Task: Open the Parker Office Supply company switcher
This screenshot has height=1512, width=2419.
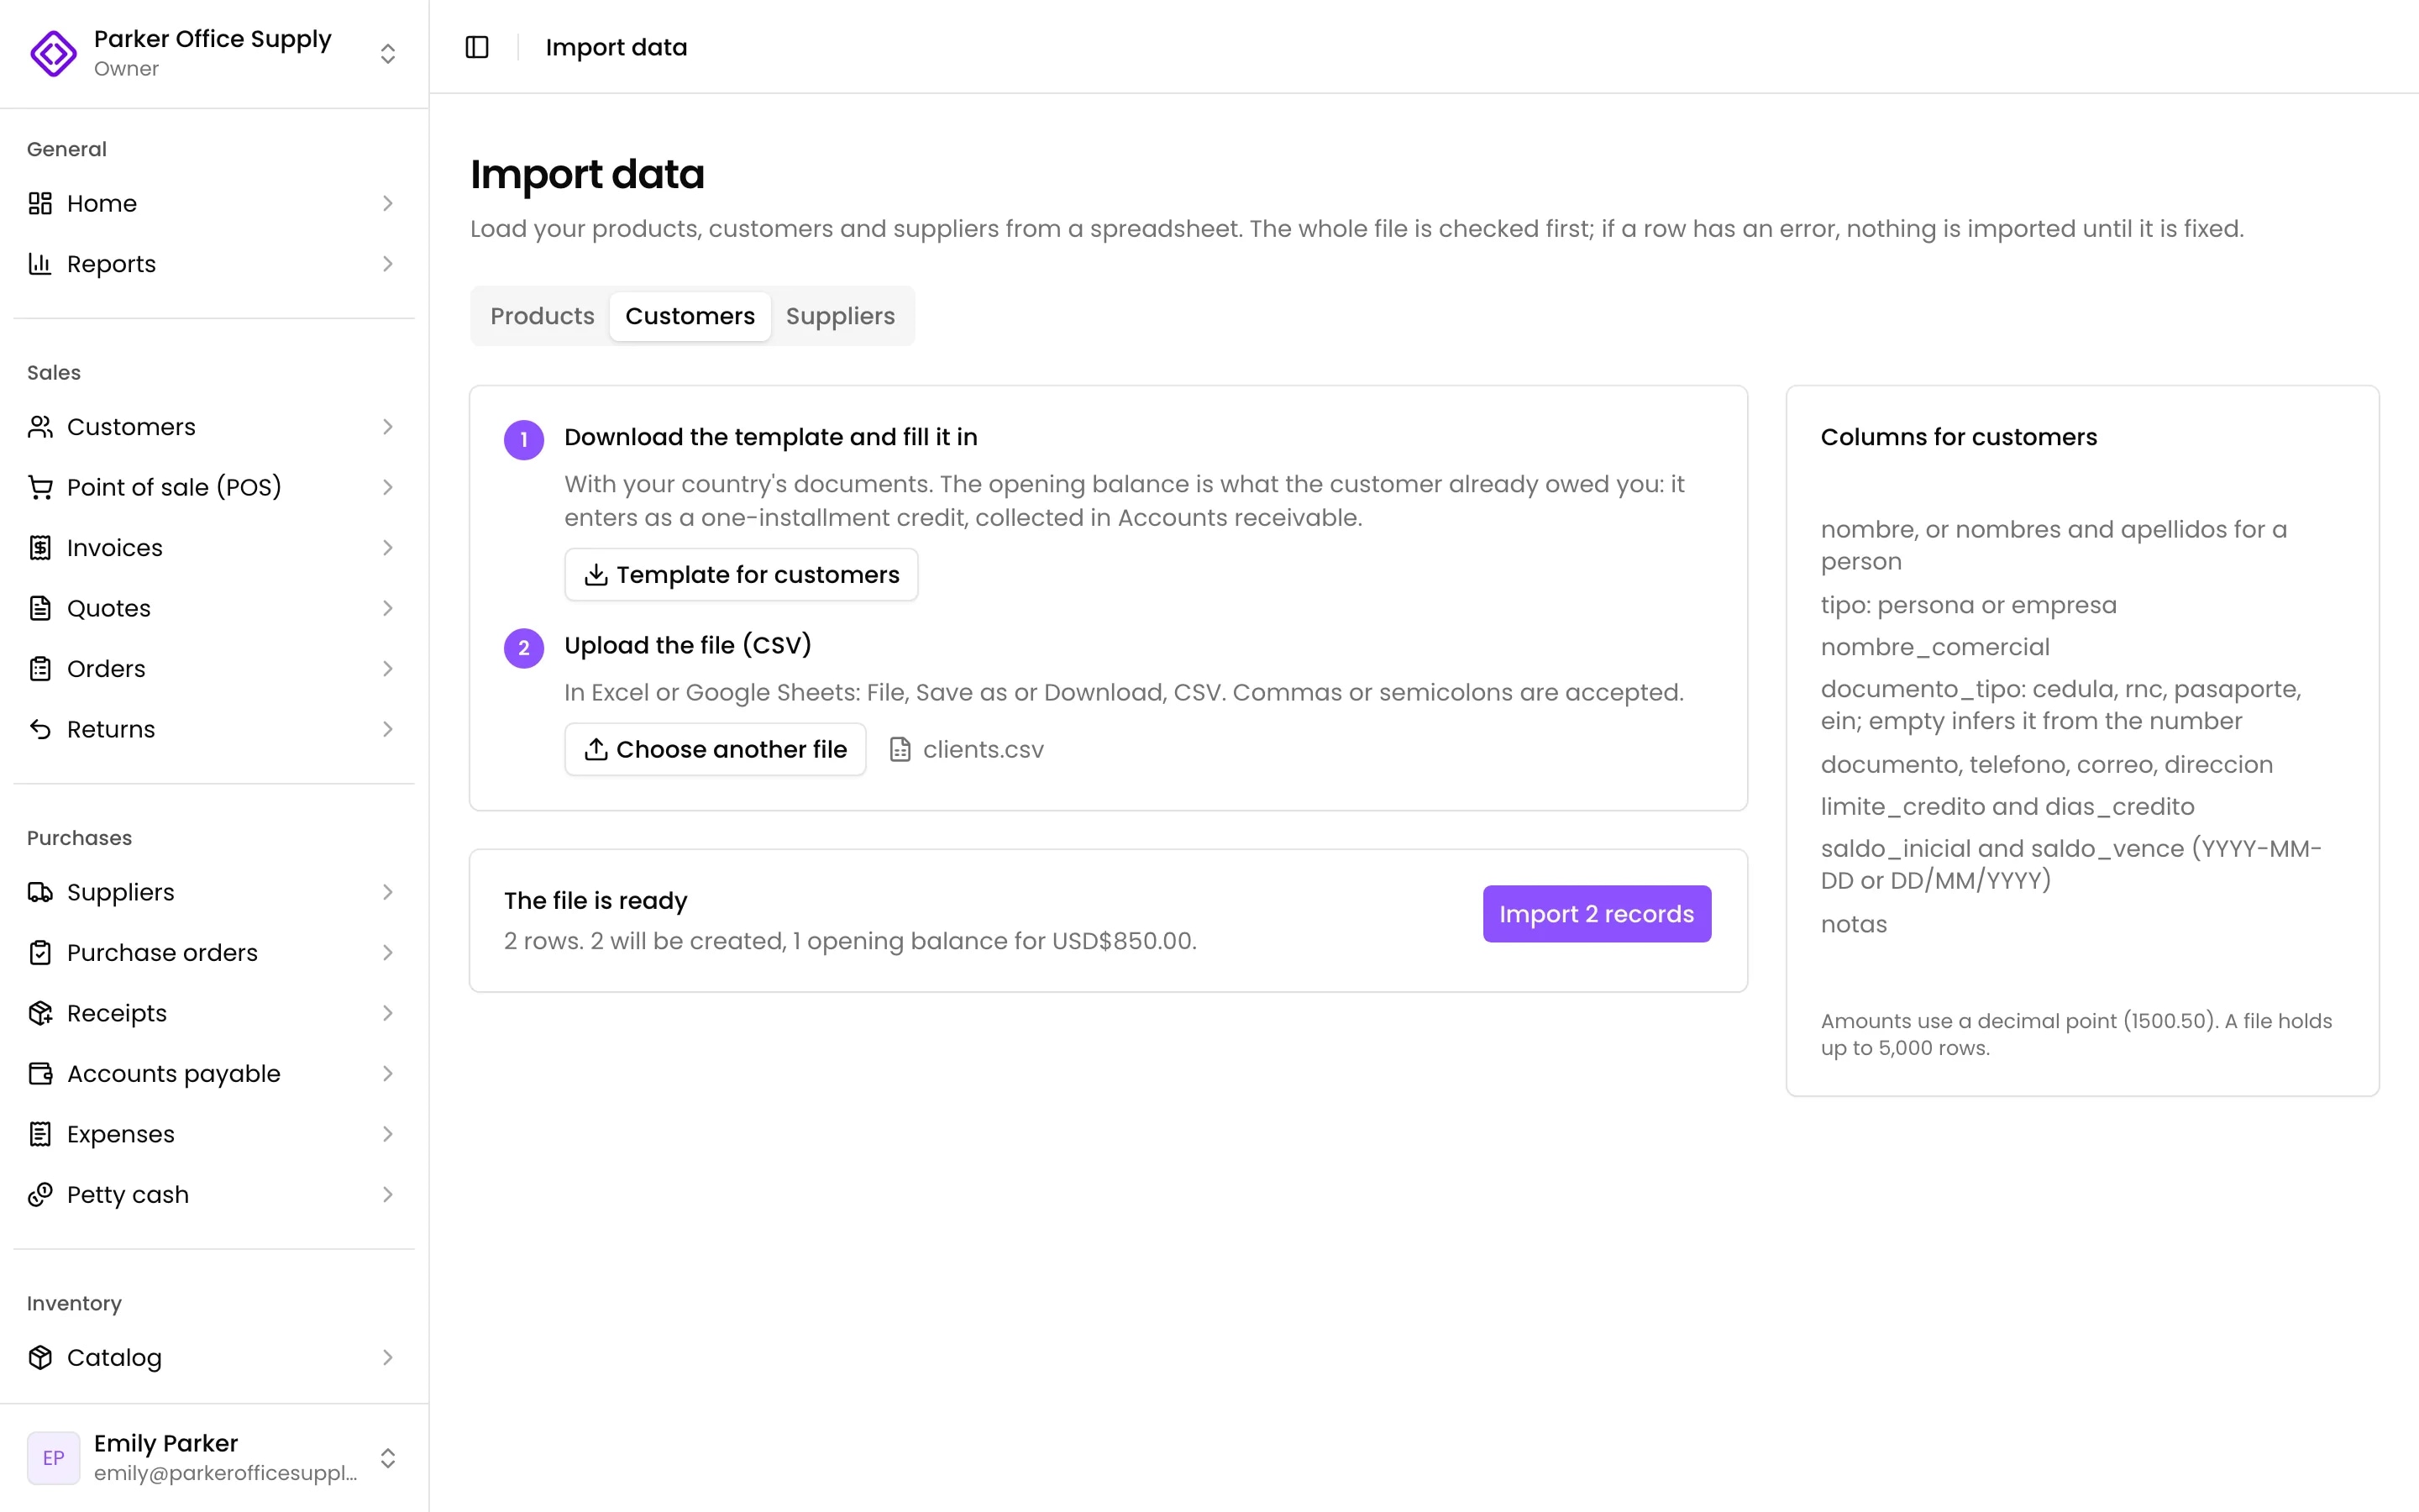Action: tap(214, 53)
